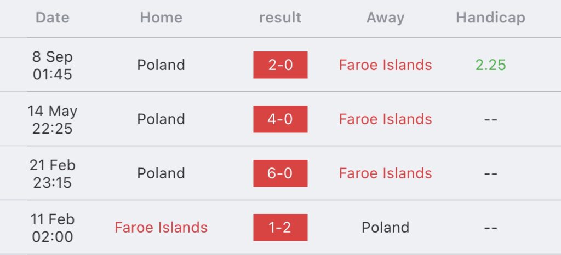
Task: Open Faroe Islands in the 8 Sep row
Action: point(385,65)
